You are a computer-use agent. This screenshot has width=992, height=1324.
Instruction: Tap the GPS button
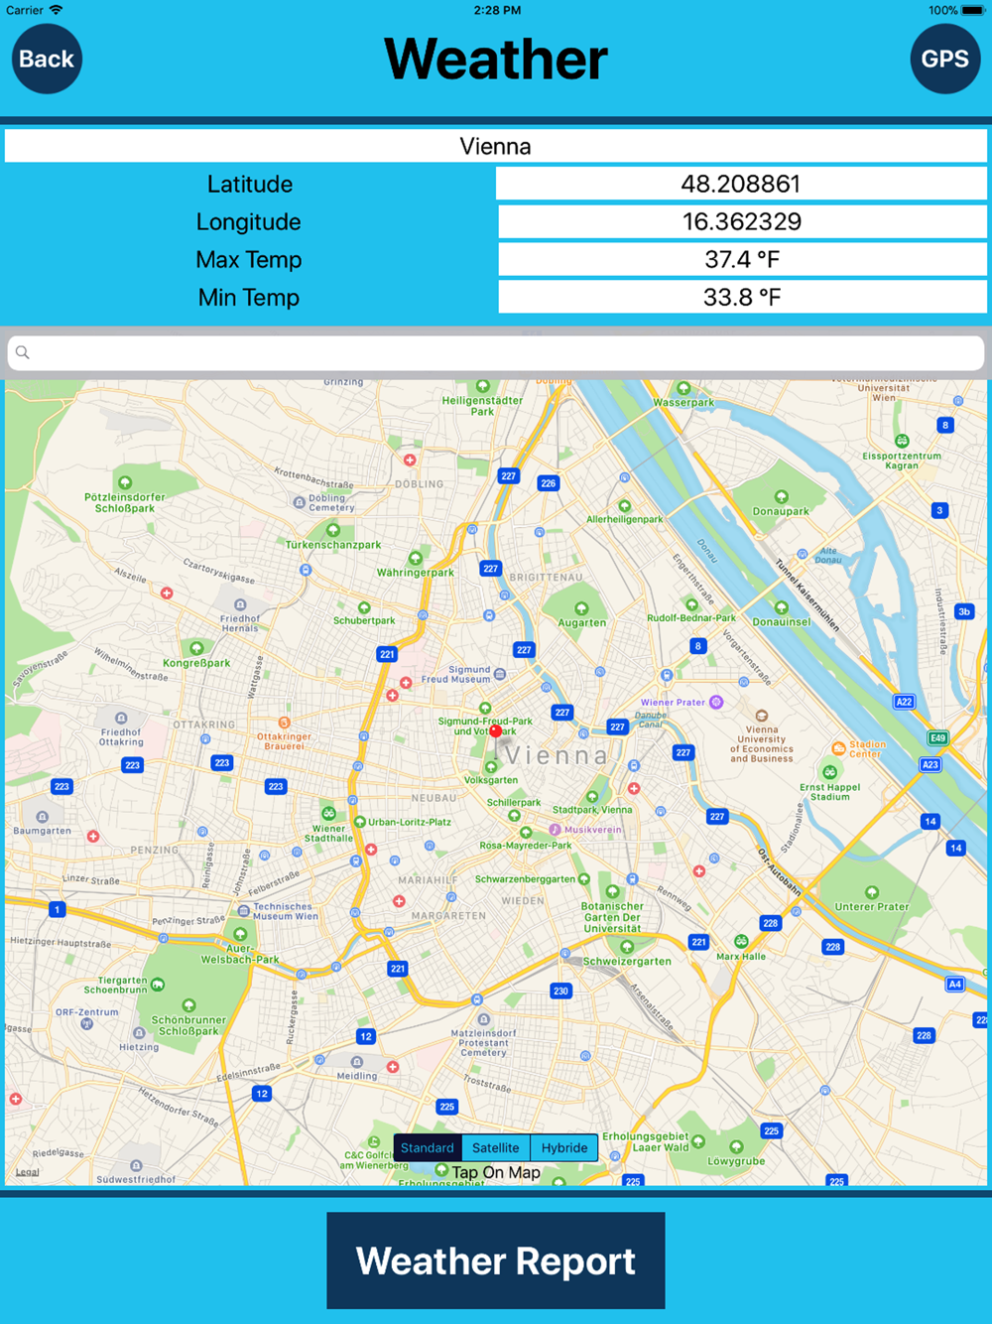click(x=944, y=60)
